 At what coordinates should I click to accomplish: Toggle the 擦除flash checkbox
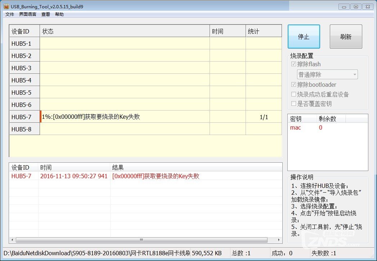[x=294, y=64]
